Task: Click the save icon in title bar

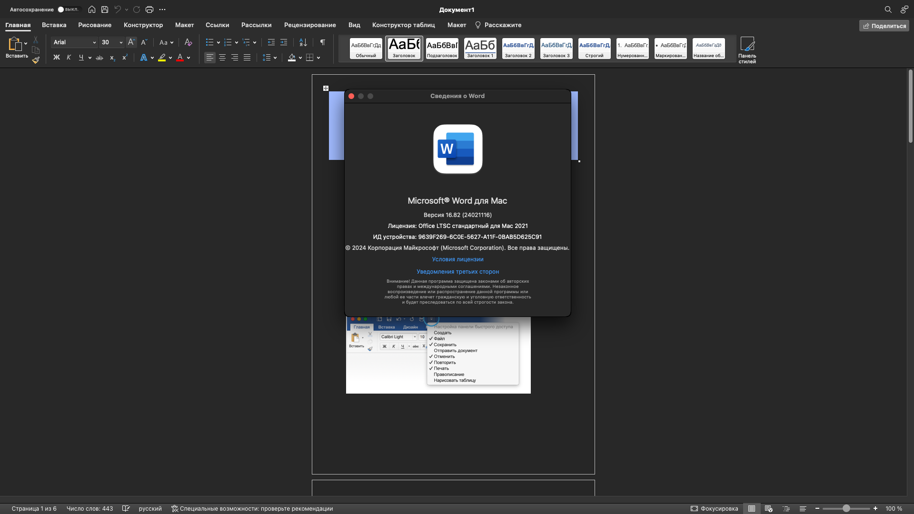Action: (x=105, y=10)
